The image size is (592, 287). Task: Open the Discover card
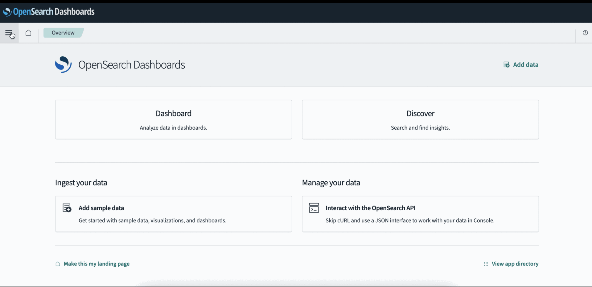[x=421, y=119]
